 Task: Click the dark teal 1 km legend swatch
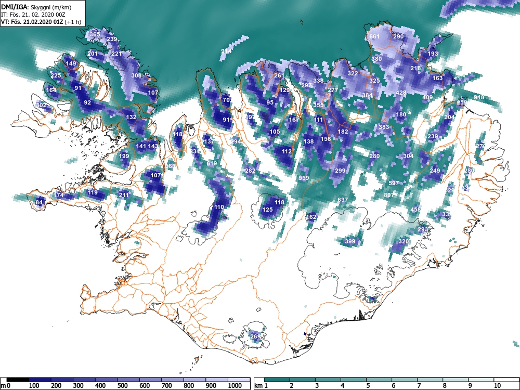[x=277, y=380]
